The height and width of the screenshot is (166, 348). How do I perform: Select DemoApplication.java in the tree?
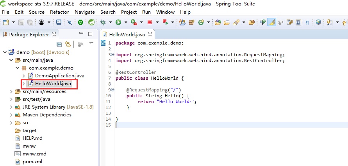click(x=59, y=76)
